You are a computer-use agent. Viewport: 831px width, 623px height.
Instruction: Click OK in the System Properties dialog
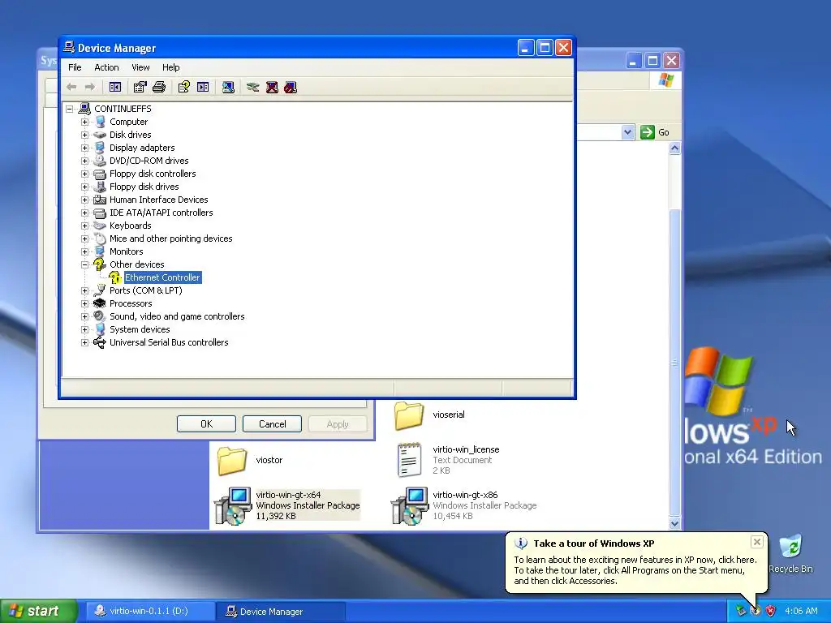point(206,423)
